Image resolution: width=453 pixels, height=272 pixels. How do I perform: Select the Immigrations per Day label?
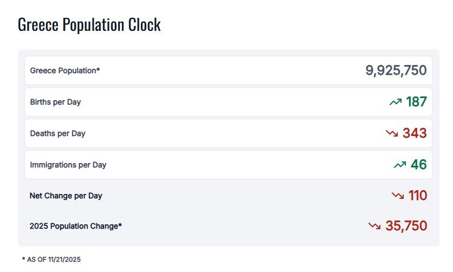click(x=68, y=165)
